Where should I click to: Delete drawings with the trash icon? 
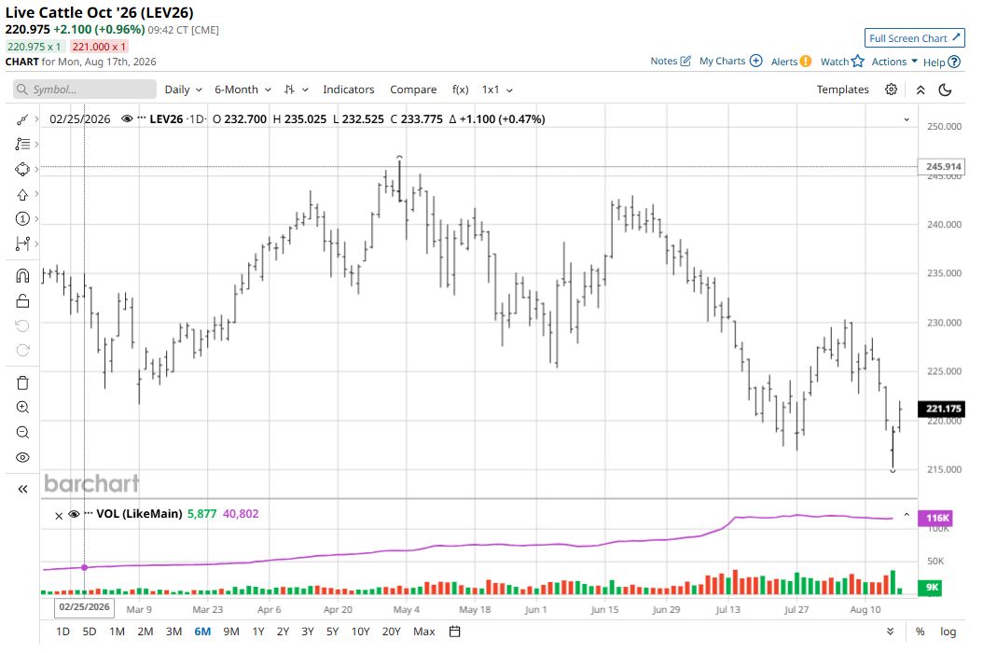click(x=22, y=382)
